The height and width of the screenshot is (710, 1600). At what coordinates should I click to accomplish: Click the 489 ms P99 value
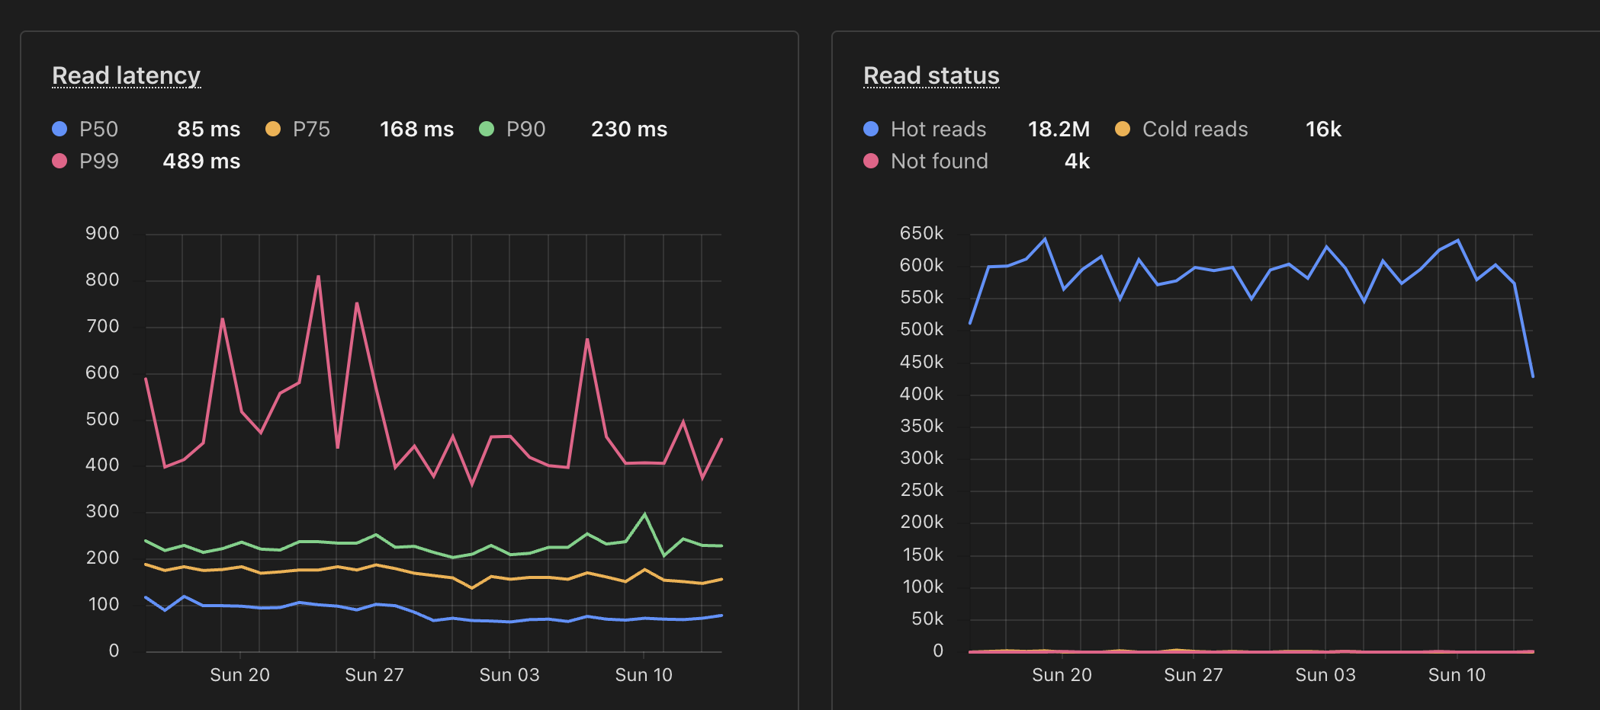201,161
